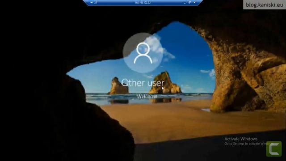Close the remote desktop connection
This screenshot has height=161, width=286.
194,3
